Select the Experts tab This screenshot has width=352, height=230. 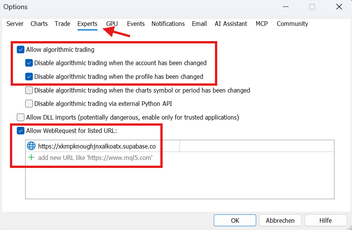tap(87, 24)
